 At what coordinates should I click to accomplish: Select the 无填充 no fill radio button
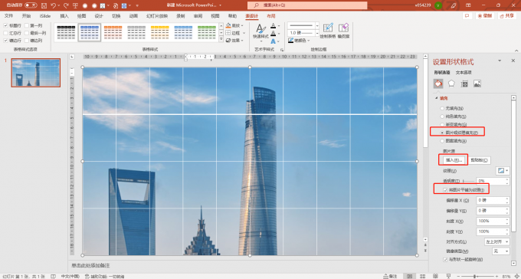(x=442, y=108)
